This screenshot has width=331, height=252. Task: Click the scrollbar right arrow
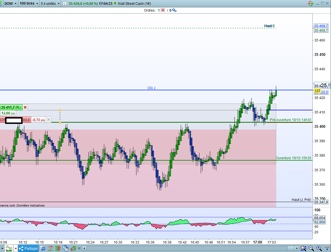pos(297,248)
